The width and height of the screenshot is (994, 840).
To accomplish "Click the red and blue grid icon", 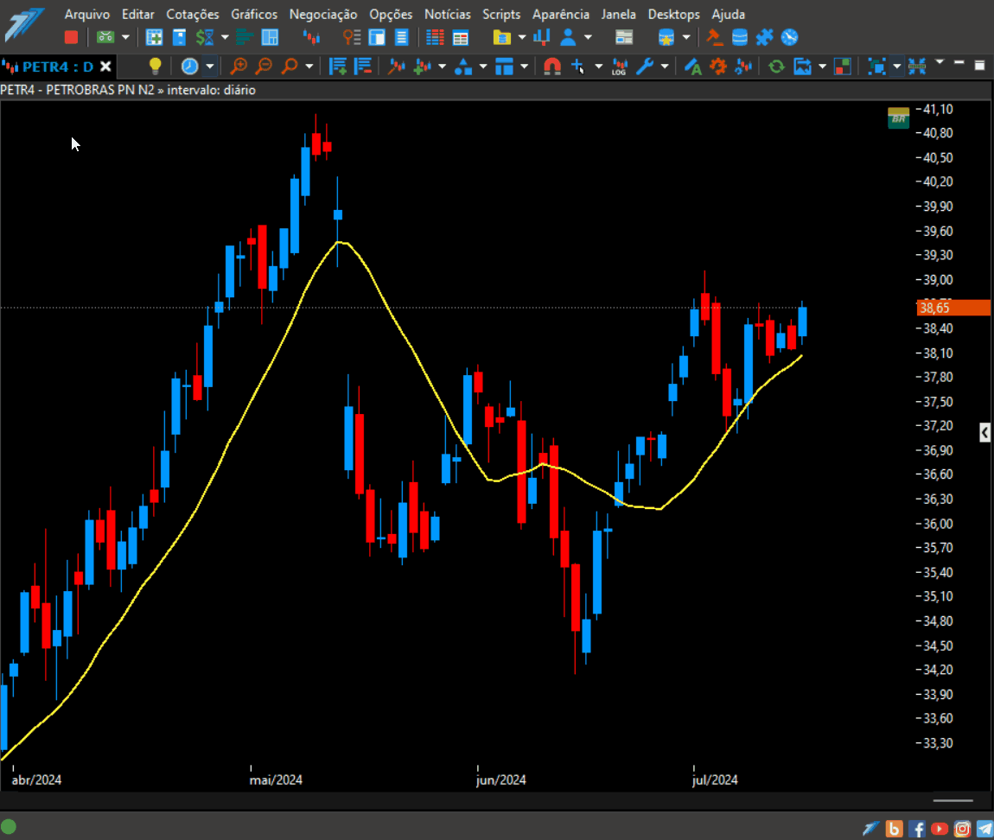I will click(x=435, y=37).
